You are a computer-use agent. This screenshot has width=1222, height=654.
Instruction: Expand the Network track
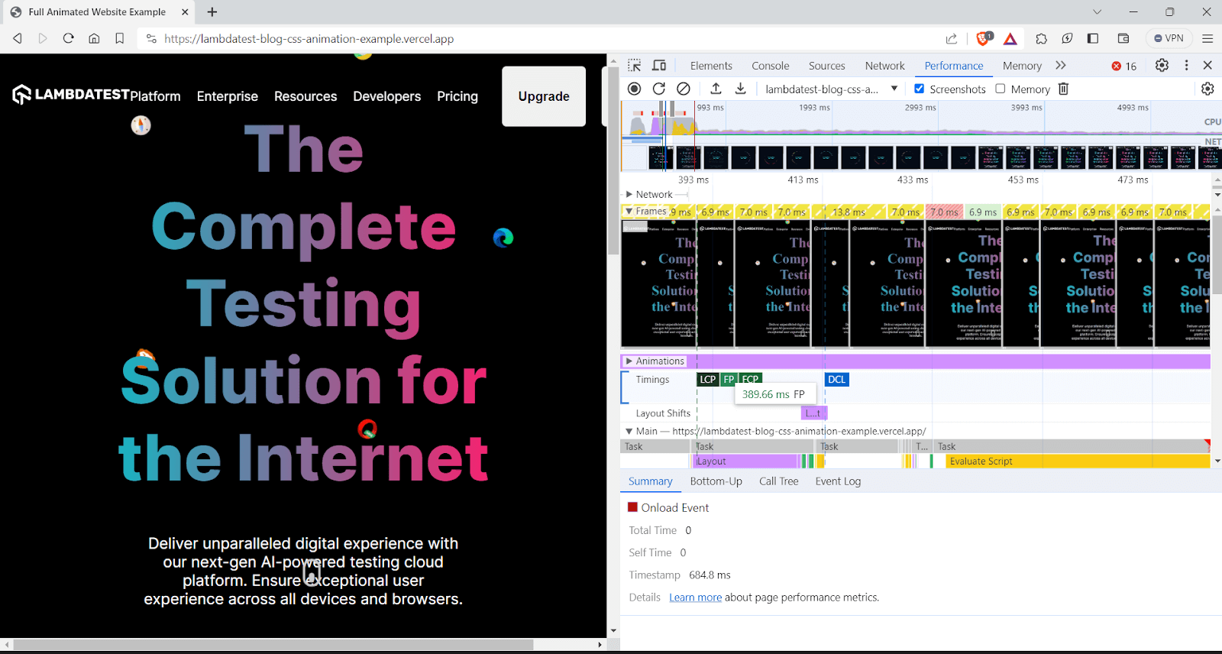click(x=629, y=194)
